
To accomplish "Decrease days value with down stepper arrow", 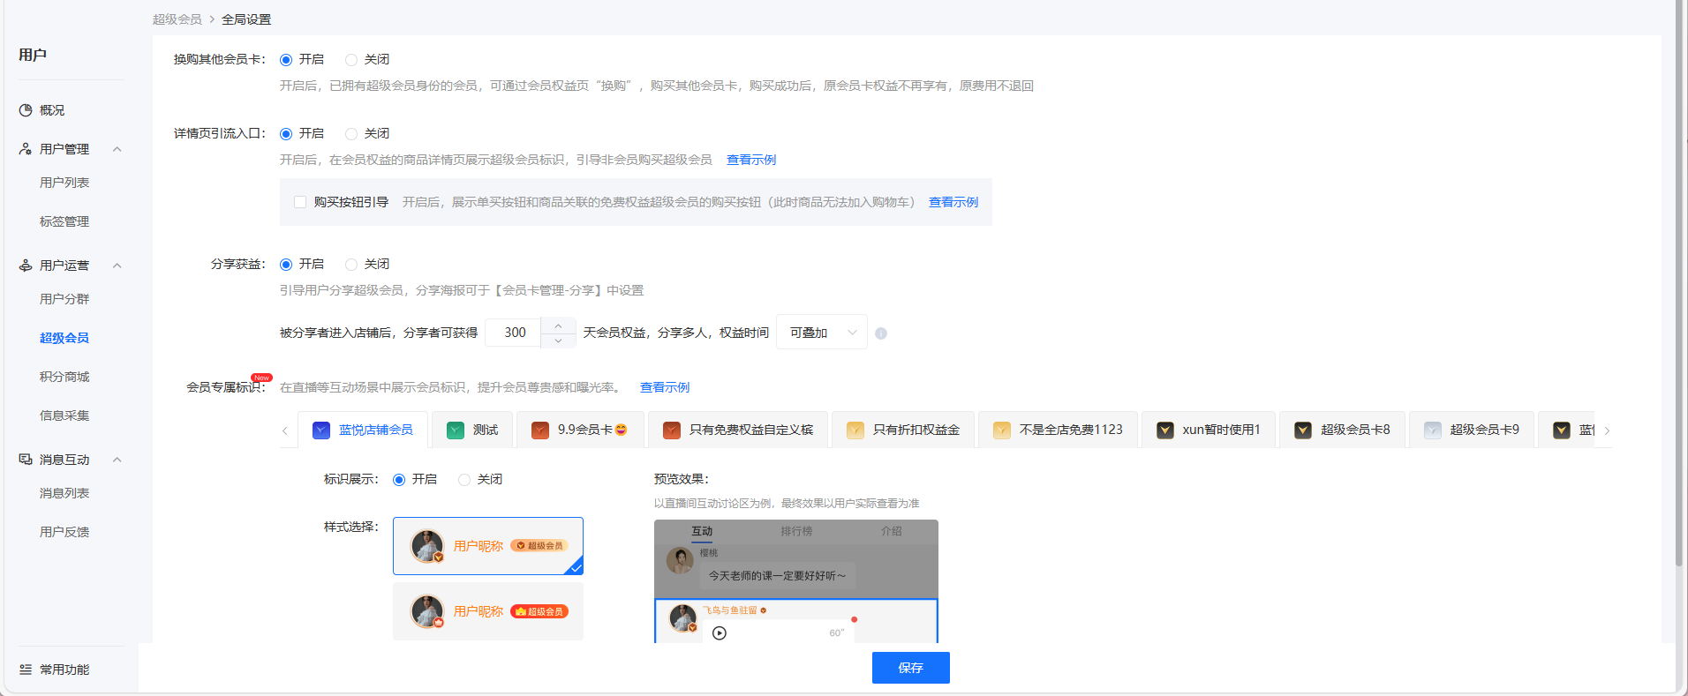I will [x=558, y=341].
